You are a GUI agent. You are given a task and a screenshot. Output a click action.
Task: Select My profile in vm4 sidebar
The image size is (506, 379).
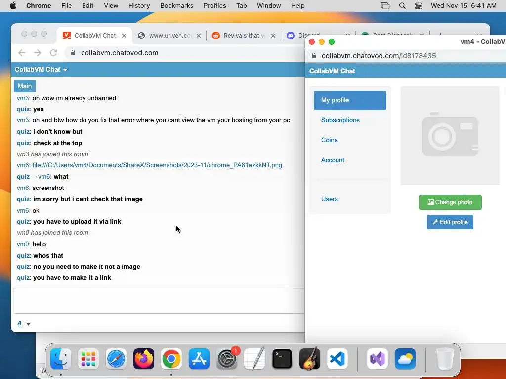coord(350,100)
